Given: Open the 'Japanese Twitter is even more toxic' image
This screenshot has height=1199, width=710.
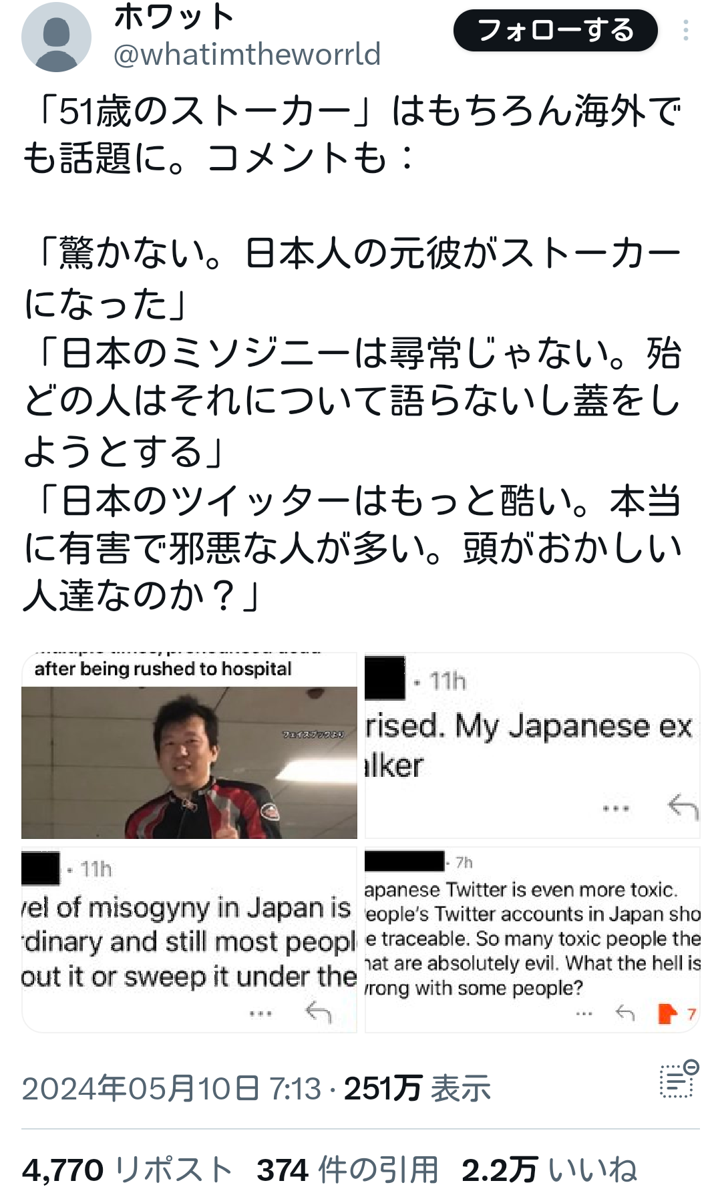Looking at the screenshot, I should 532,940.
